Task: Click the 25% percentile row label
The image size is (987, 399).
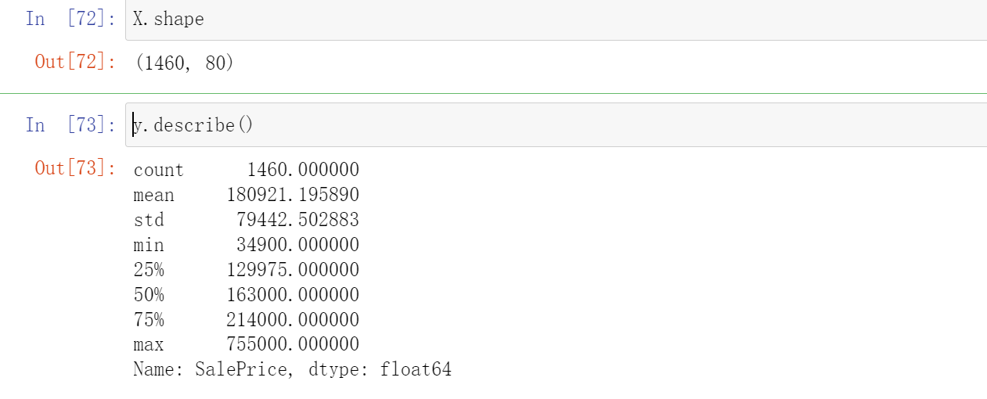Action: [149, 270]
